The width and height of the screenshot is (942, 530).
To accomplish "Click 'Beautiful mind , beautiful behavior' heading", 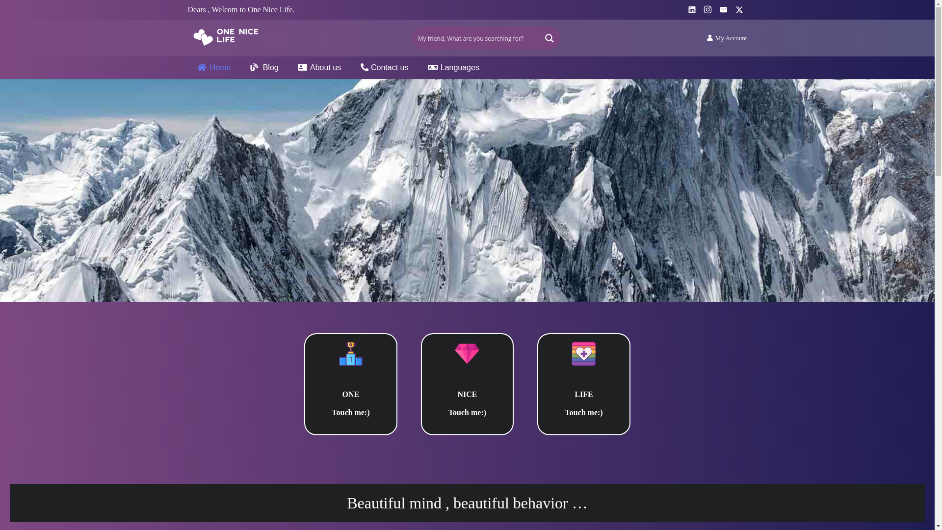I will pyautogui.click(x=467, y=503).
